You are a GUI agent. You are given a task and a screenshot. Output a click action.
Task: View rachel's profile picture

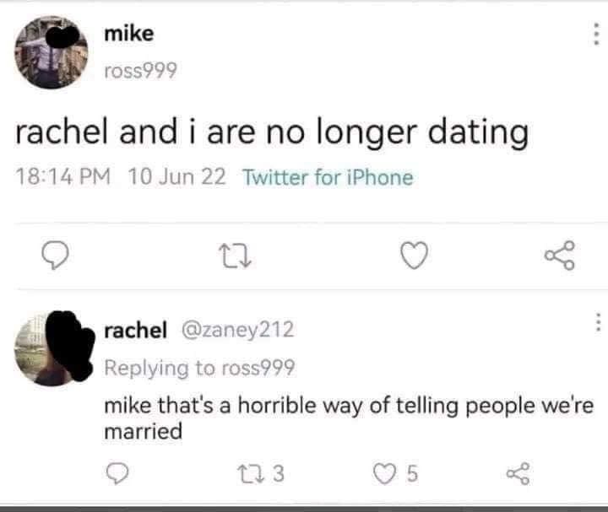coord(51,349)
